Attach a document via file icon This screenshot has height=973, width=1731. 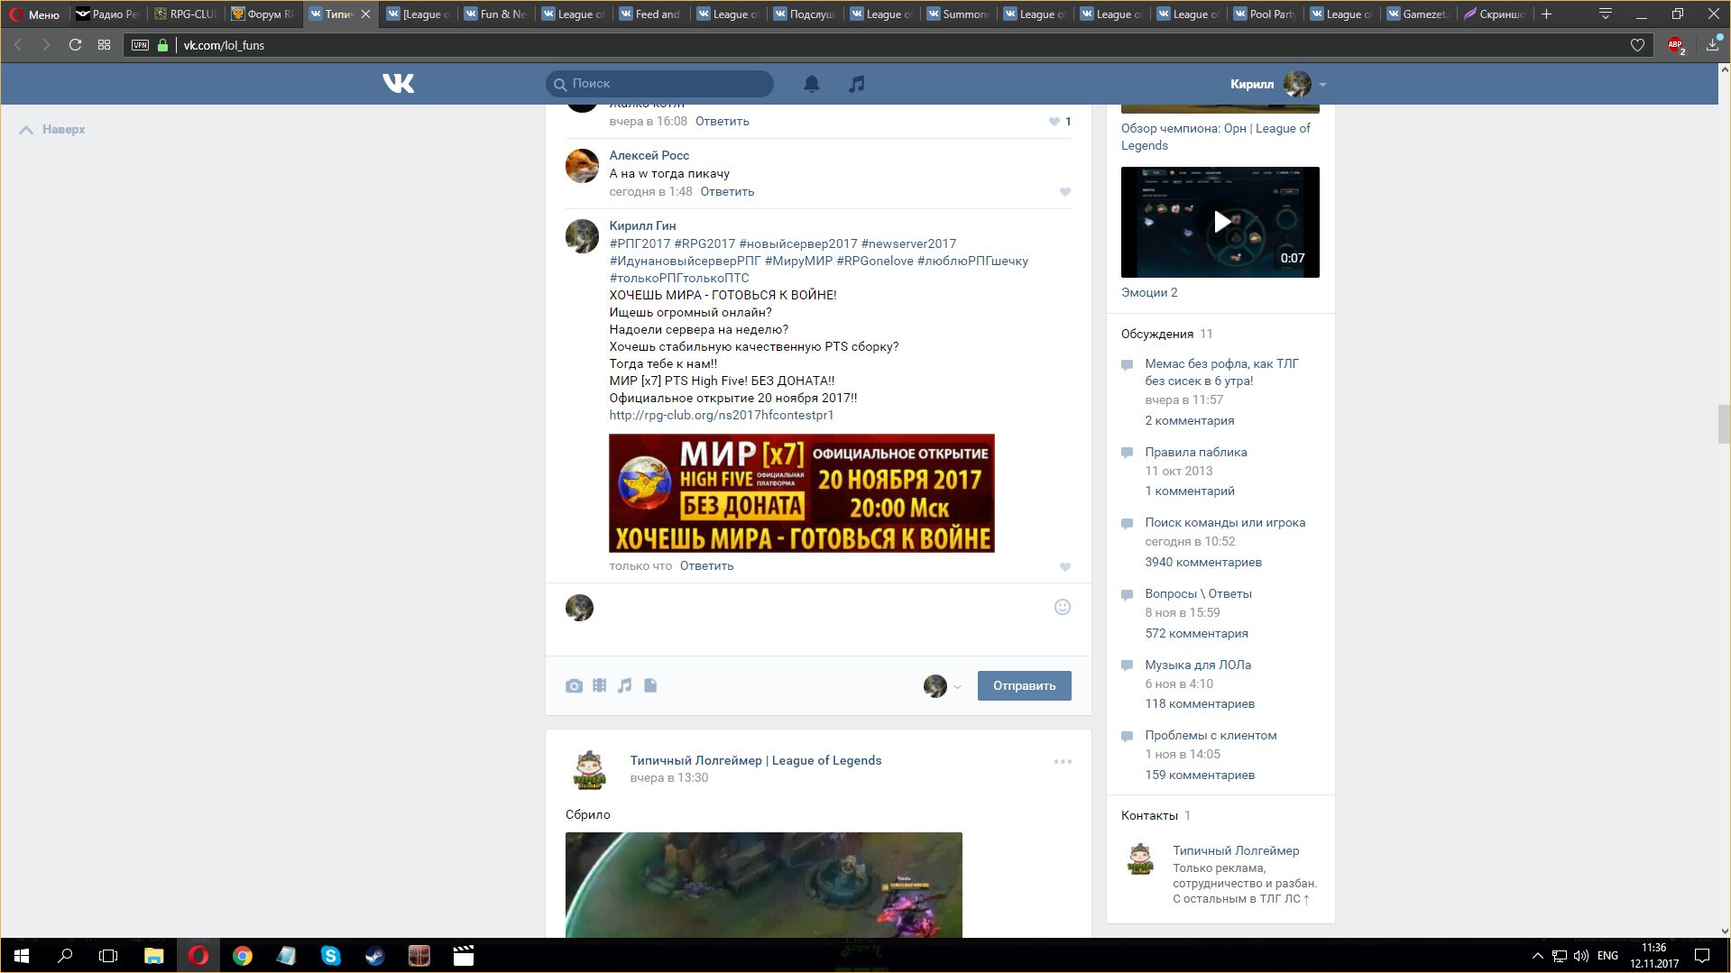point(650,686)
